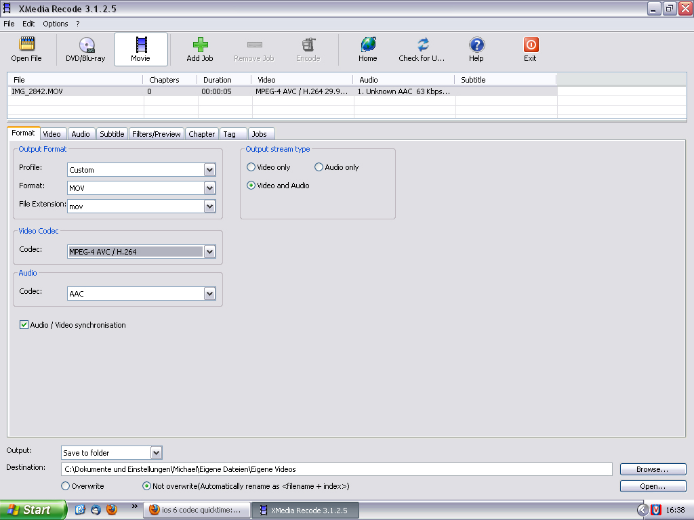Click the Audio column header
This screenshot has height=520, width=694.
pos(404,80)
